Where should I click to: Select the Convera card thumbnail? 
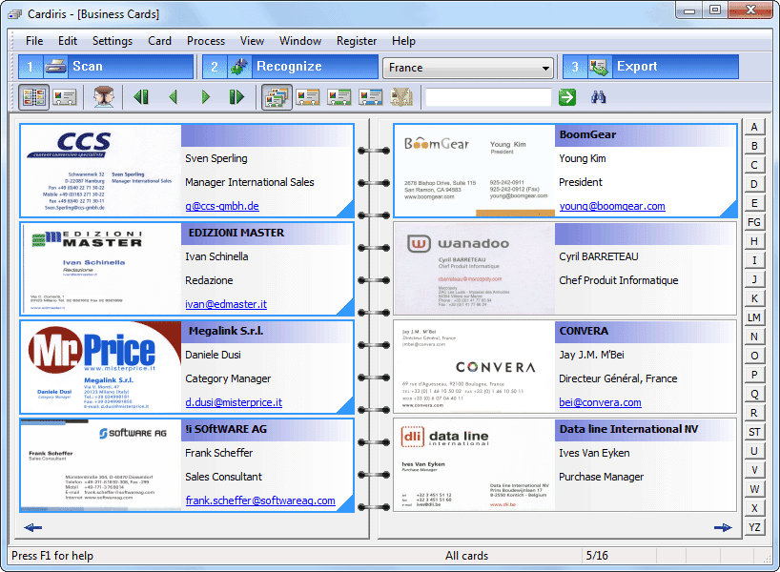click(475, 367)
